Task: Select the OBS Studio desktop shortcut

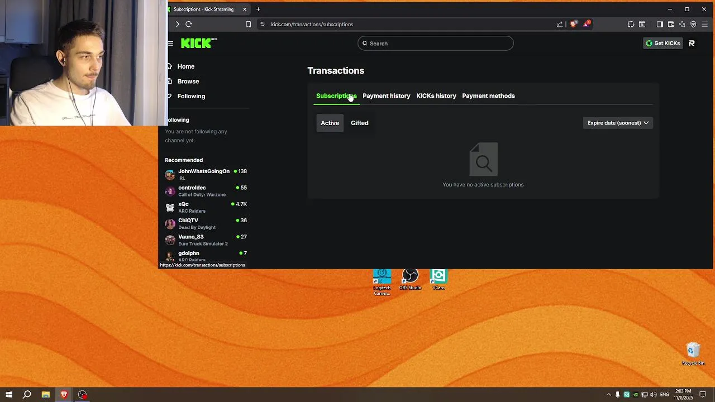Action: tap(410, 280)
